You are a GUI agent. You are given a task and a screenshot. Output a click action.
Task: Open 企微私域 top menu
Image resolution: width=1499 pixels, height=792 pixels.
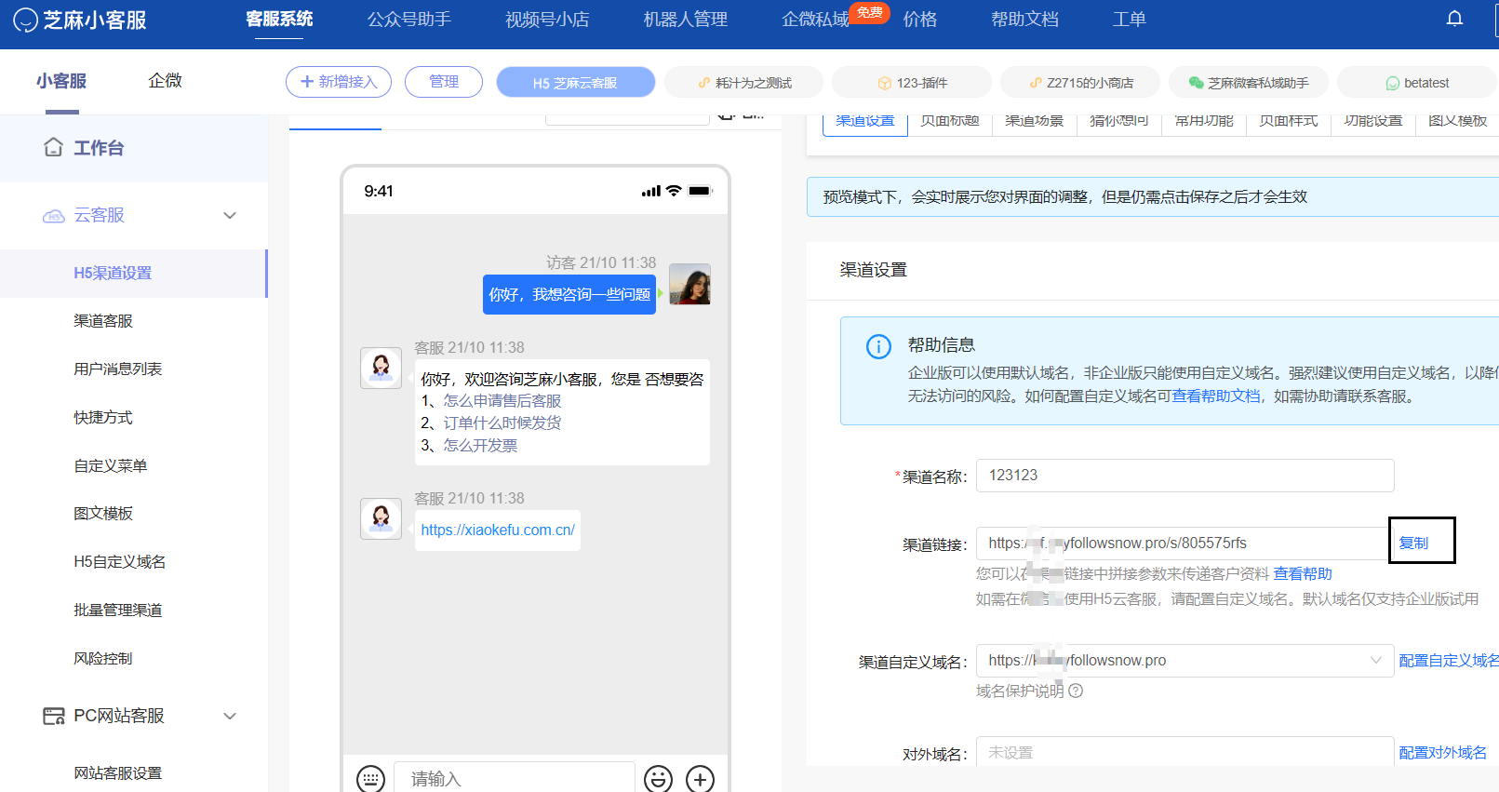(815, 19)
